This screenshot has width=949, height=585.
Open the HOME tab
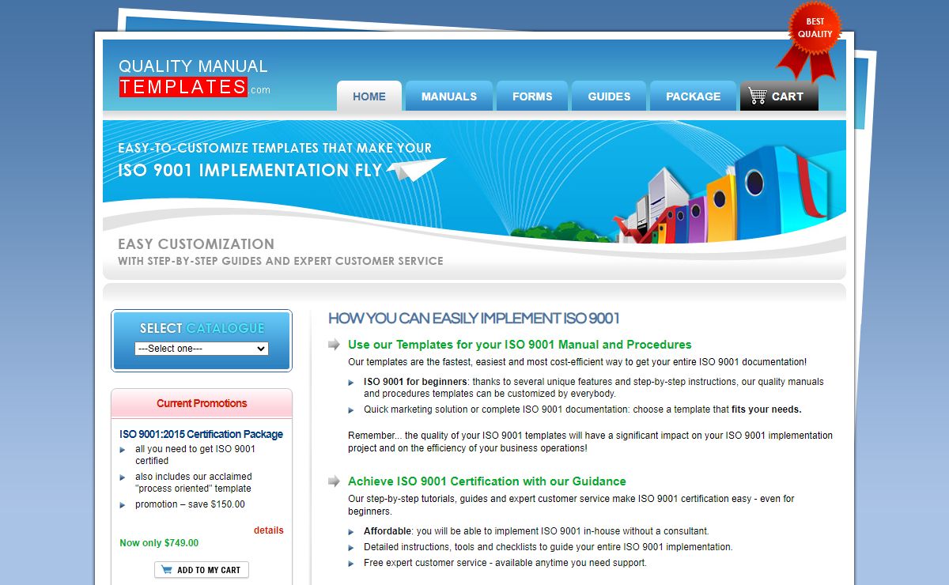[369, 96]
